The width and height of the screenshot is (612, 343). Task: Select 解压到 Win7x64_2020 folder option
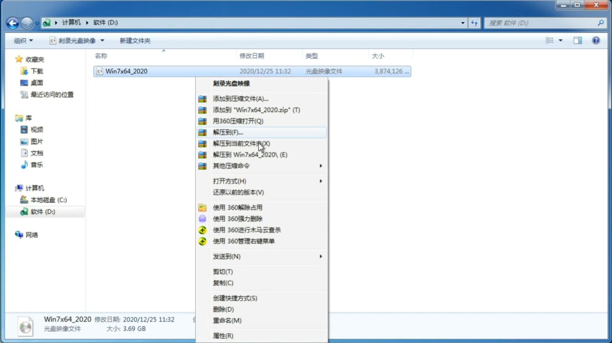click(x=250, y=154)
